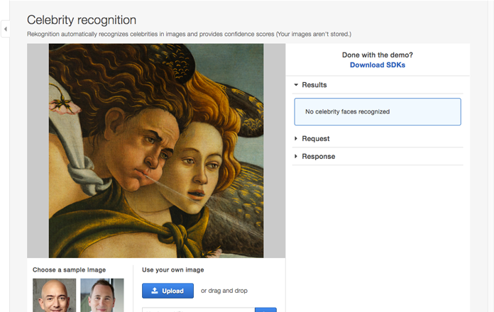Click the 'Done with the demo?' text
The height and width of the screenshot is (312, 494).
[x=378, y=55]
